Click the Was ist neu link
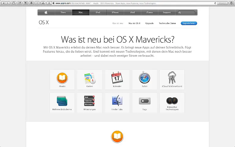The image size is (235, 147). 117,23
